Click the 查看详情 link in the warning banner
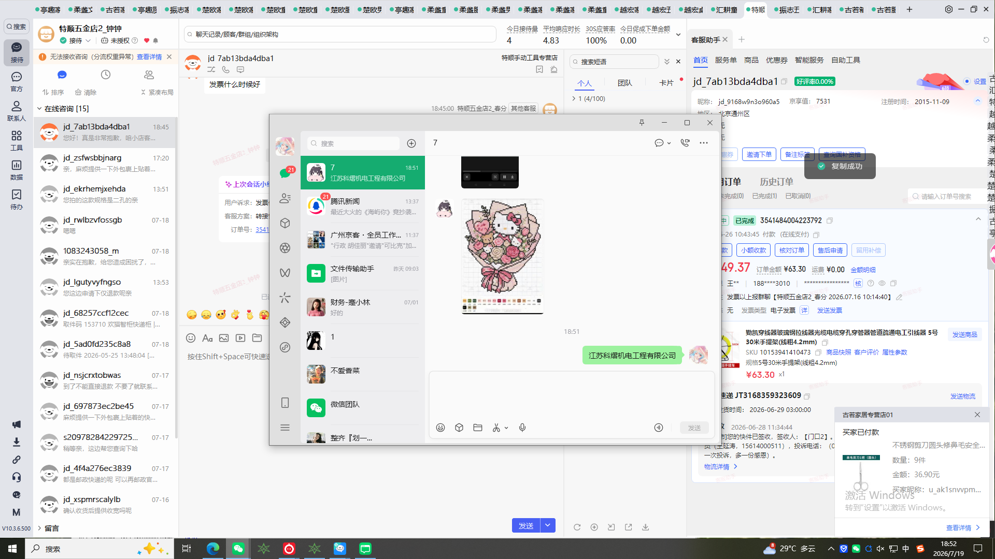The width and height of the screenshot is (995, 559). point(149,57)
